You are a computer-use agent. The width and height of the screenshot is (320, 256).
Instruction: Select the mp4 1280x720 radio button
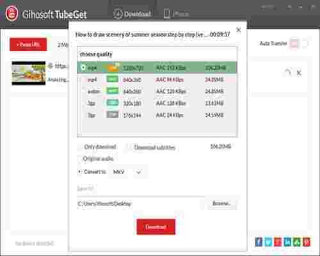[x=83, y=68]
